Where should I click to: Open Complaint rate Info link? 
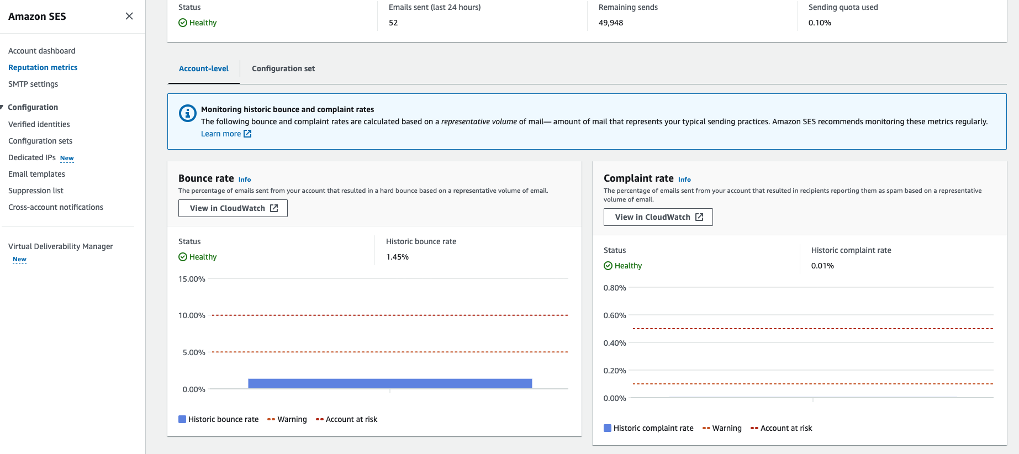click(684, 180)
